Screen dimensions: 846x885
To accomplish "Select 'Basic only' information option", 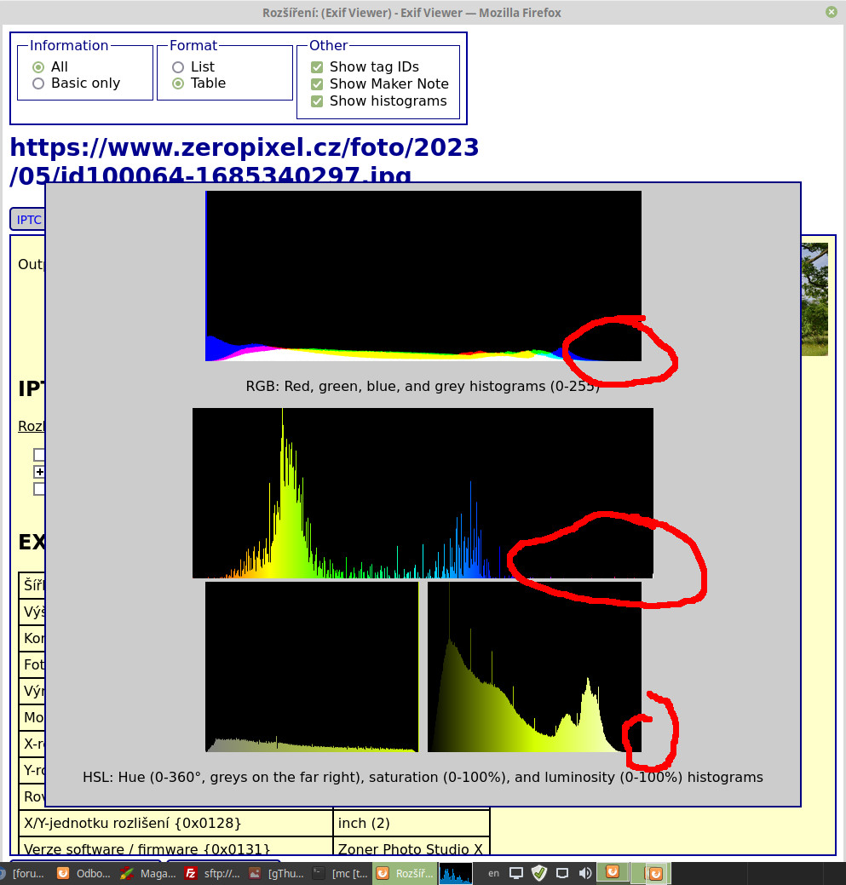I will 38,83.
